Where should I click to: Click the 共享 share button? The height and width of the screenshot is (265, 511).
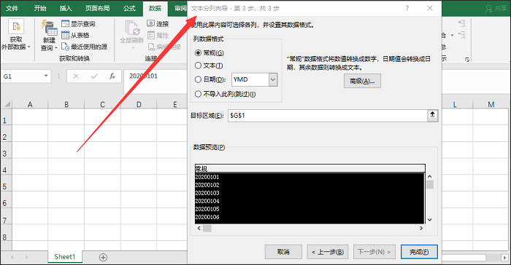[496, 9]
